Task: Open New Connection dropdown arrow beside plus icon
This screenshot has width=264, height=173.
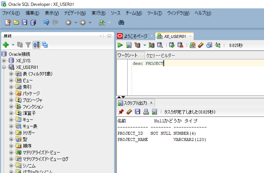Action: [x=13, y=45]
